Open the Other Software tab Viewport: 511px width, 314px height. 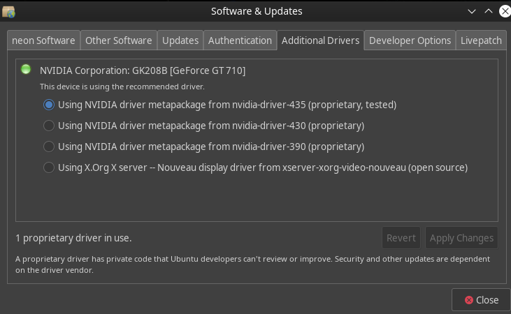point(119,40)
